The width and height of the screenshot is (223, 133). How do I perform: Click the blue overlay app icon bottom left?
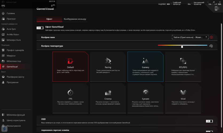pos(4,129)
